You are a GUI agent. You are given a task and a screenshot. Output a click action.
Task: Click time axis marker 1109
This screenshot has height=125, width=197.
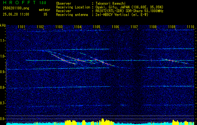point(172,27)
